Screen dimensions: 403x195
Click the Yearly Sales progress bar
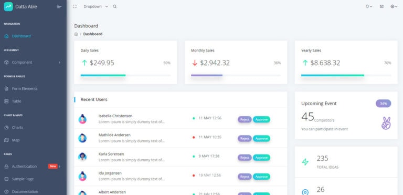click(346, 75)
